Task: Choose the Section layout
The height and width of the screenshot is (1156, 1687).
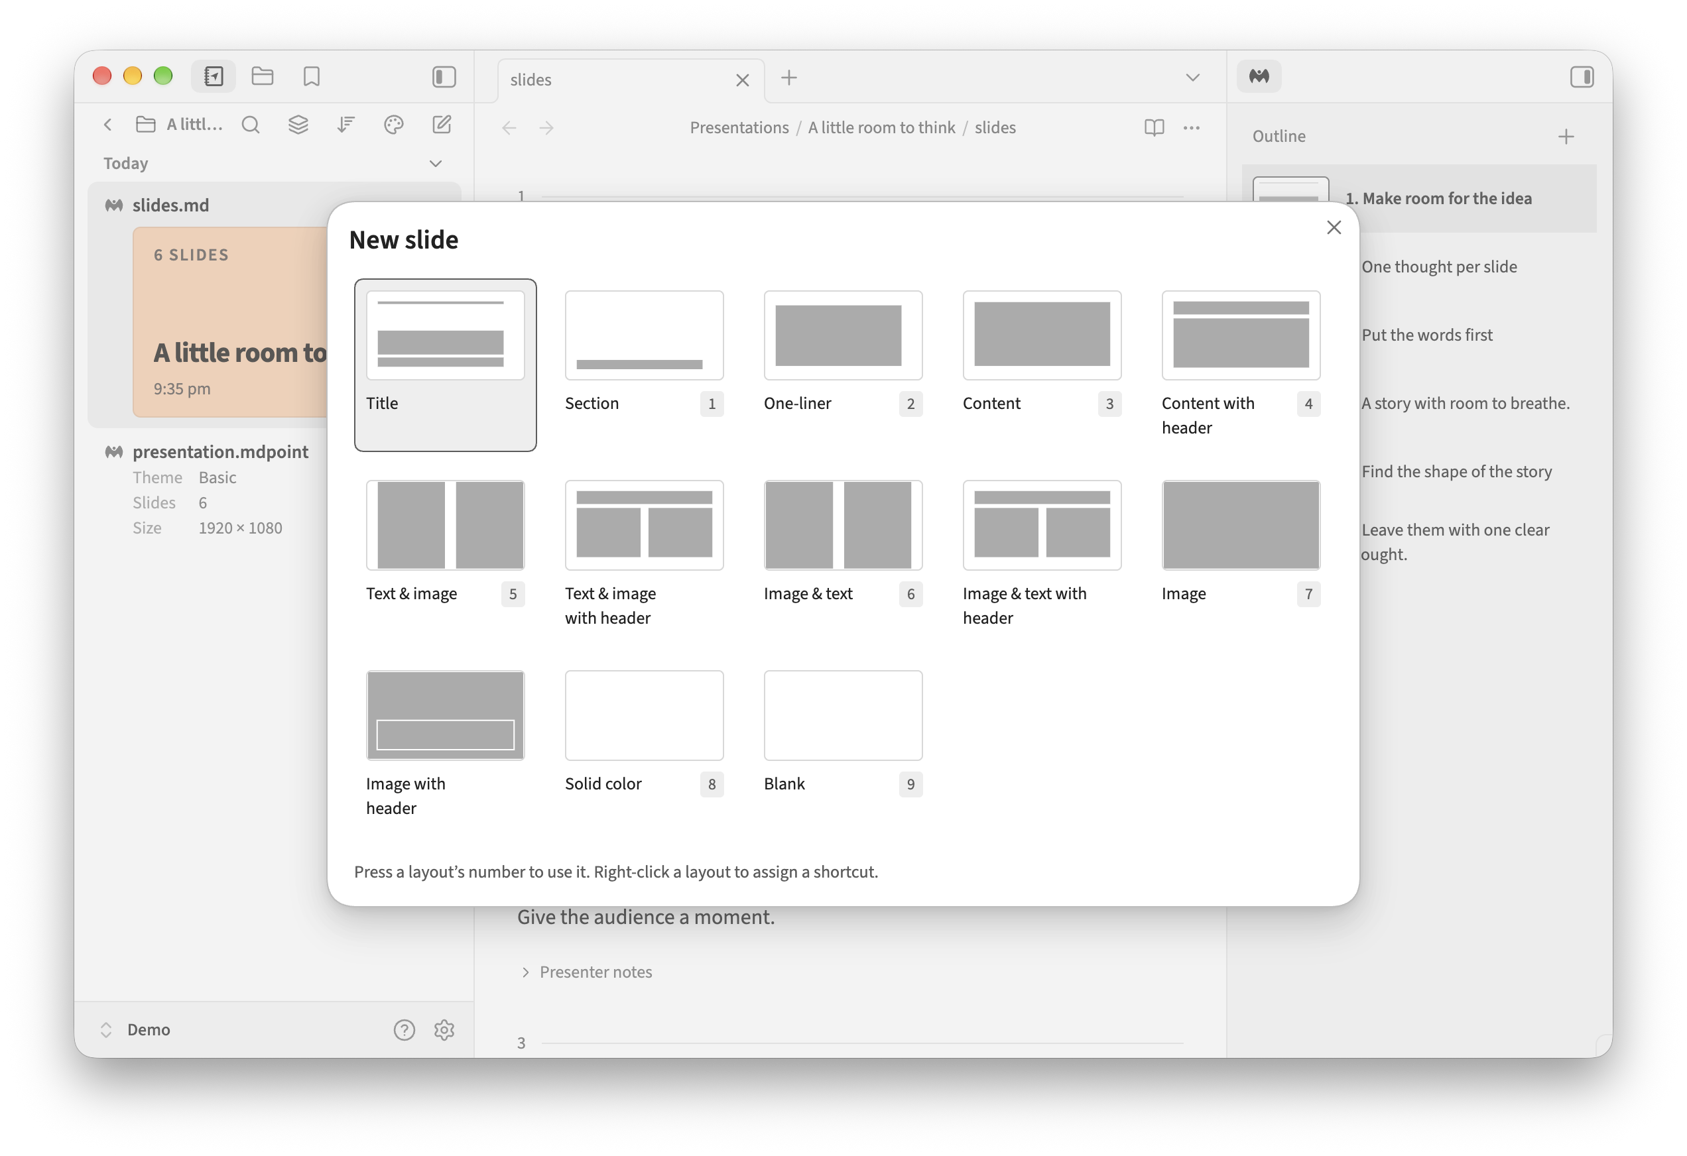Action: pos(644,365)
